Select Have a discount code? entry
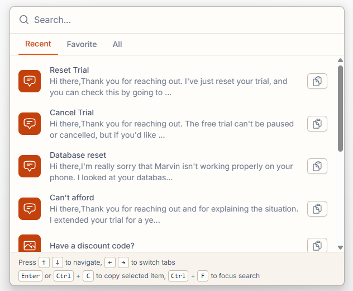Screen dimensions: 353x291 92,246
